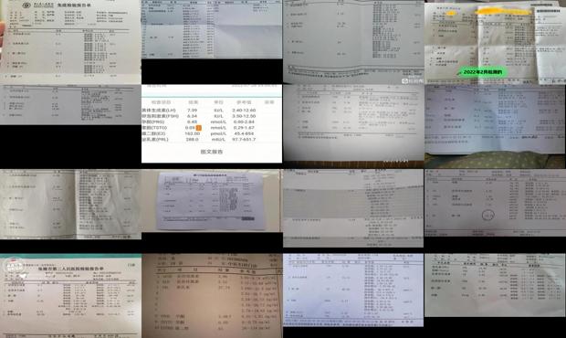Click the Weibo watermark camera icon

405,81
